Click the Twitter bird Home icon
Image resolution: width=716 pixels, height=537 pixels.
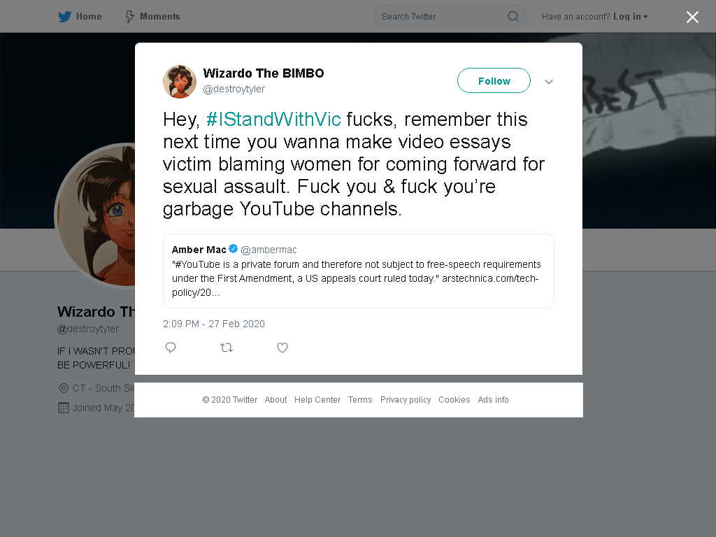64,17
